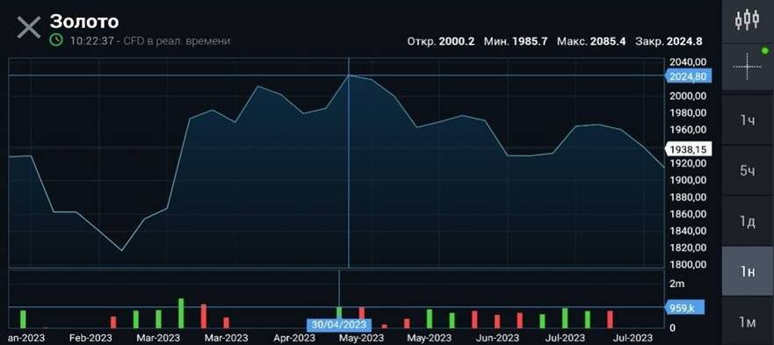This screenshot has height=345, width=774.
Task: Open candlestick chart type selector
Action: (747, 19)
